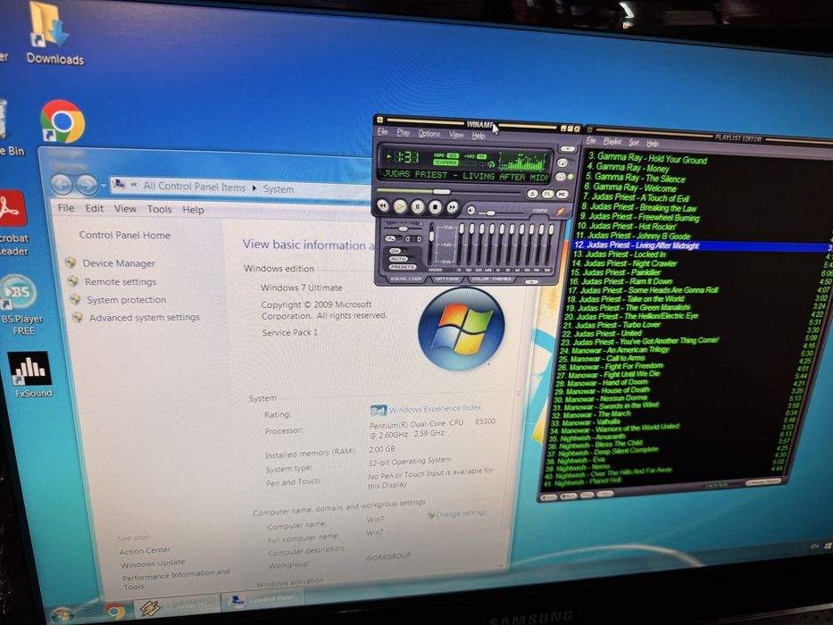Open Control Panel Edit menu
833x625 pixels.
pos(95,208)
